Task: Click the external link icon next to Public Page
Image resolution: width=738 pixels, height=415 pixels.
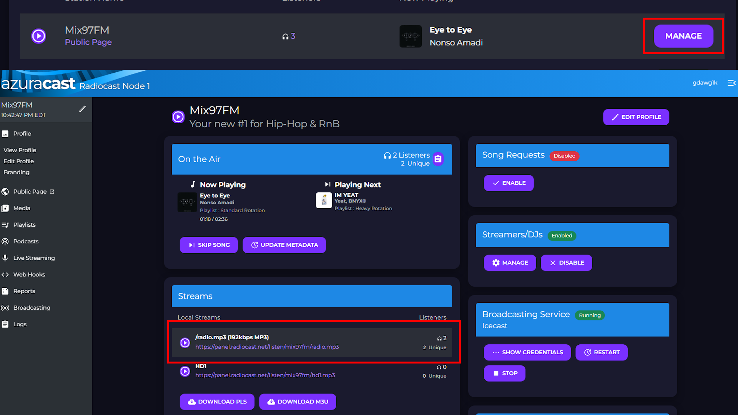Action: [x=52, y=192]
